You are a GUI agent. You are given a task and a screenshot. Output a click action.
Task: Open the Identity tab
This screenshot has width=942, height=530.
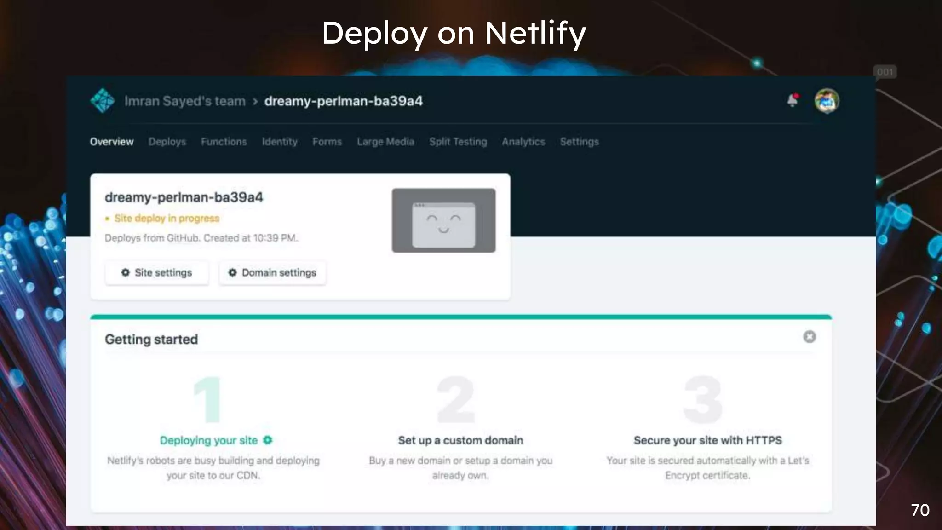[280, 142]
